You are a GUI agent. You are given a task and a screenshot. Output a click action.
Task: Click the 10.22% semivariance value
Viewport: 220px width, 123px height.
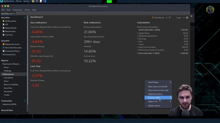(x=90, y=61)
